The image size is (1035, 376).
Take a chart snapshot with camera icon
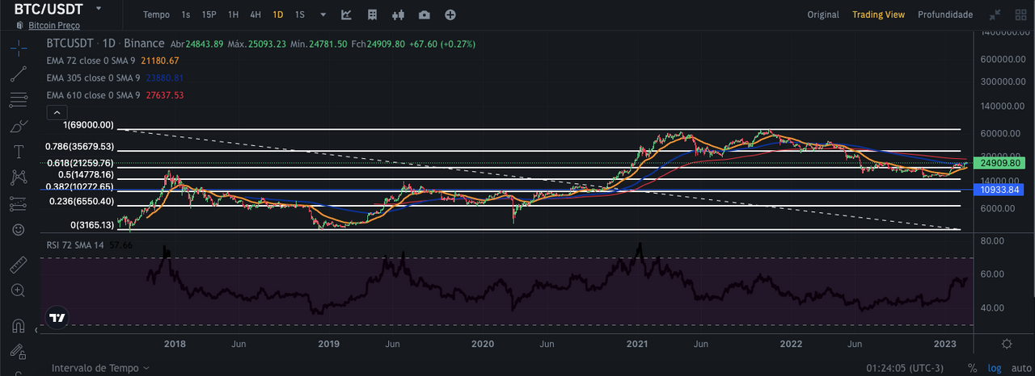[424, 15]
